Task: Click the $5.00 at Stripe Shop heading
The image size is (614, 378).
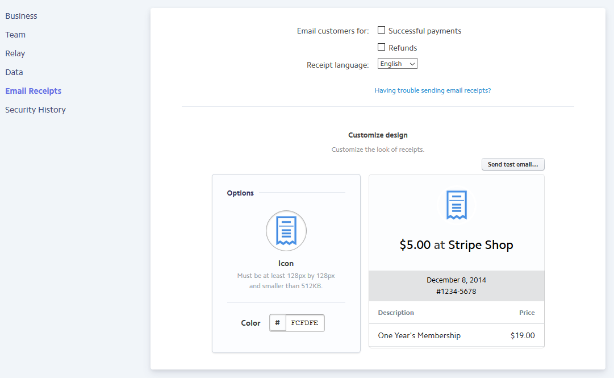Action: click(456, 244)
